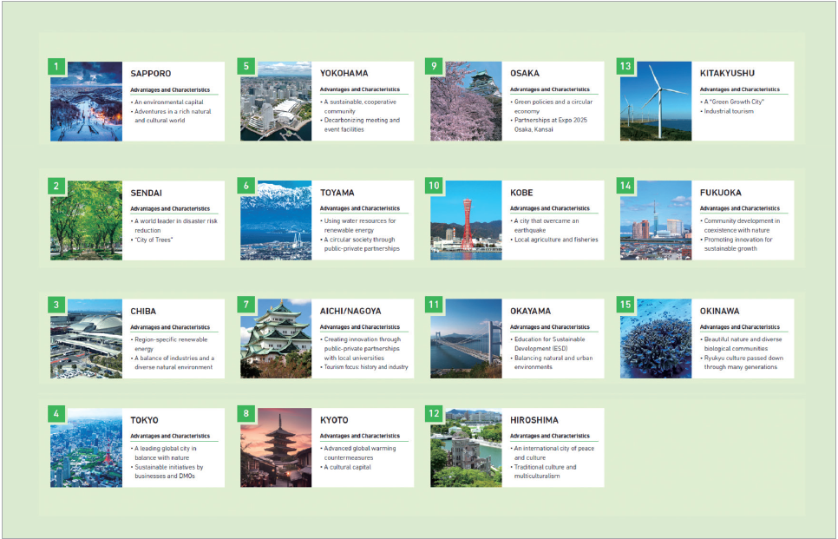
Task: Open the Sendai tree-lined avenue image
Action: point(87,222)
